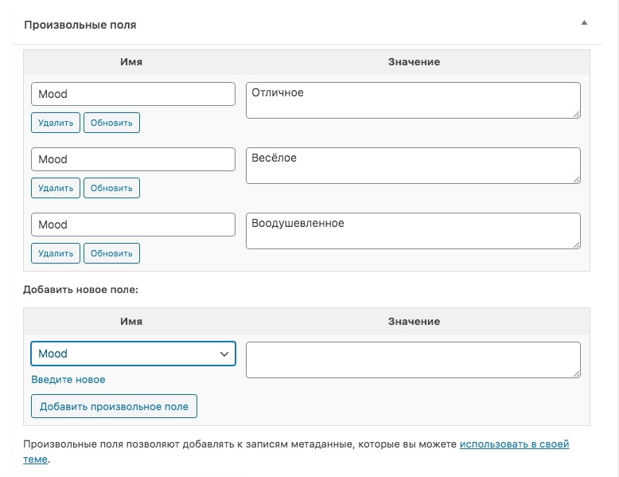
Task: Click the Добавить новое поле: label
Action: tap(80, 290)
